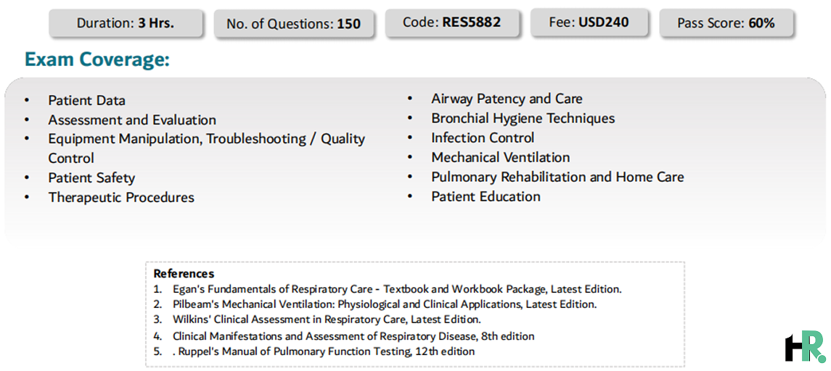Click the Therapeutic Procedures item
This screenshot has height=371, width=831.
(x=121, y=197)
